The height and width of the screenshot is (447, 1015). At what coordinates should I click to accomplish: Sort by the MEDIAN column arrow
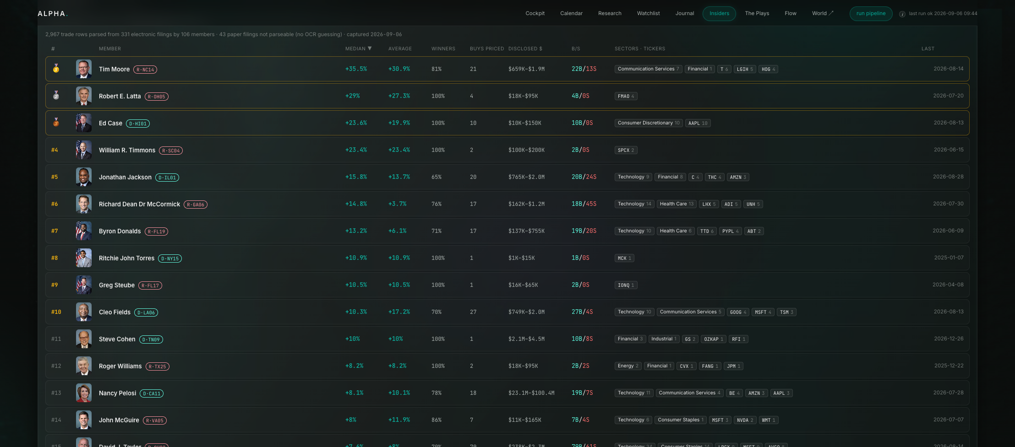point(370,48)
